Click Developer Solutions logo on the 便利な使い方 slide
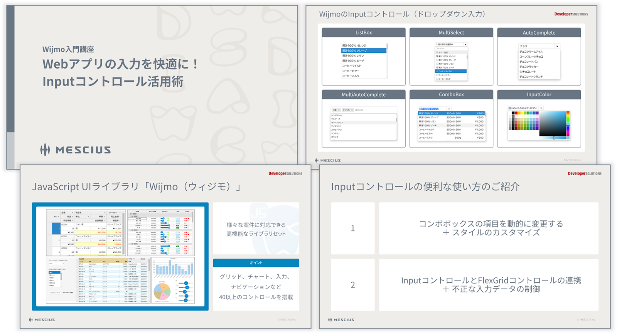The height and width of the screenshot is (334, 617). (585, 174)
